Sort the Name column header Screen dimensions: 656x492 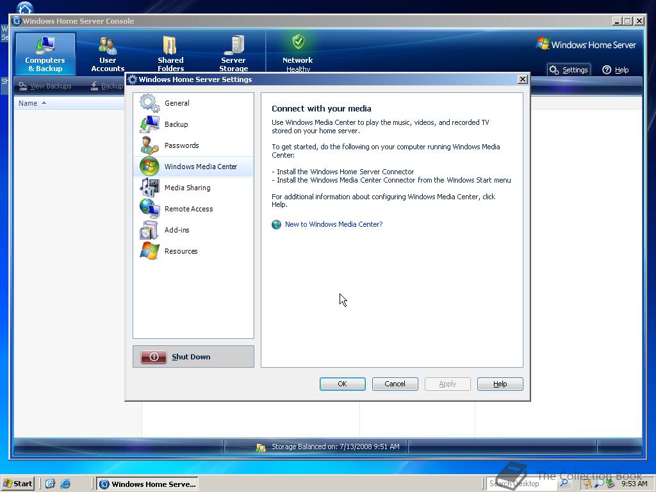coord(27,102)
